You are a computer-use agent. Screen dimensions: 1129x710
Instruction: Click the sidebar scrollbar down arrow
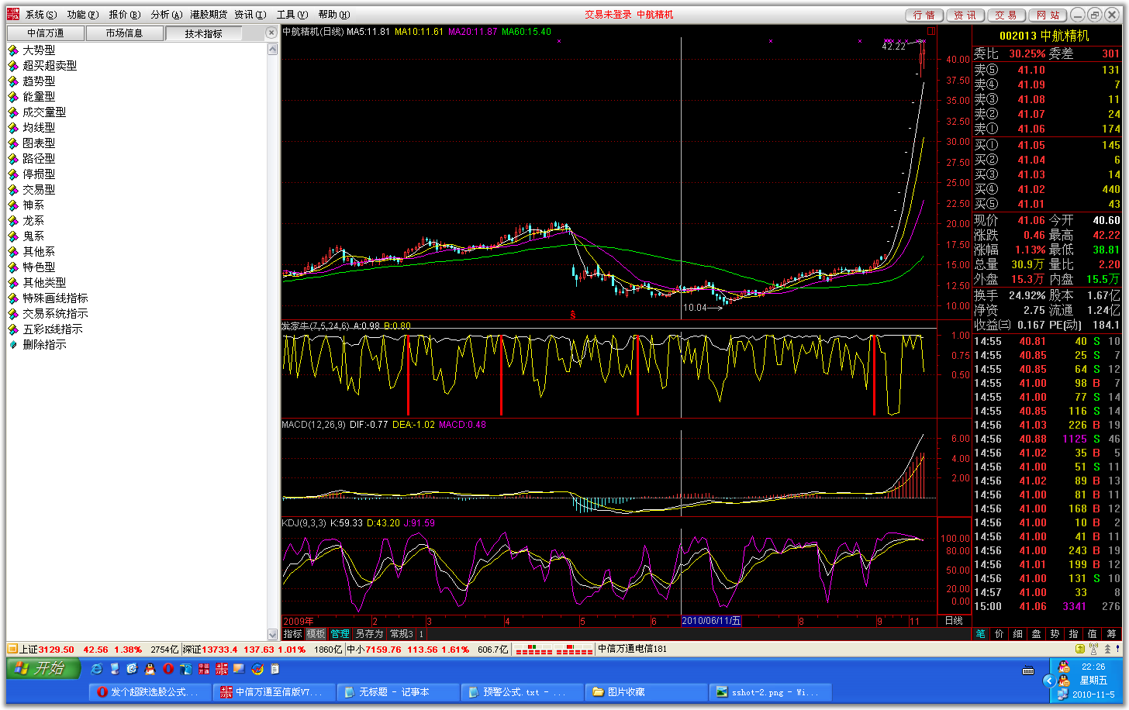pos(272,634)
